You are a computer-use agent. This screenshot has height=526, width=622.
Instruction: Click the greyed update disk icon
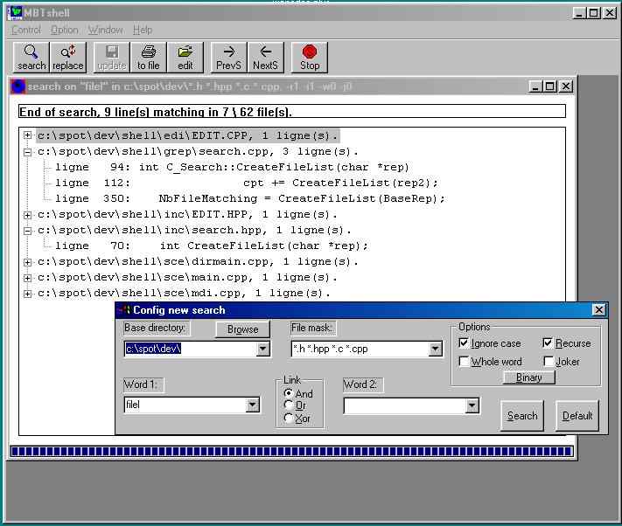[x=112, y=58]
